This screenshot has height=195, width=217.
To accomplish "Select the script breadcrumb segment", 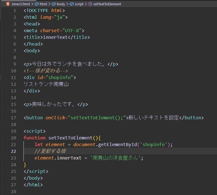I will [79, 4].
